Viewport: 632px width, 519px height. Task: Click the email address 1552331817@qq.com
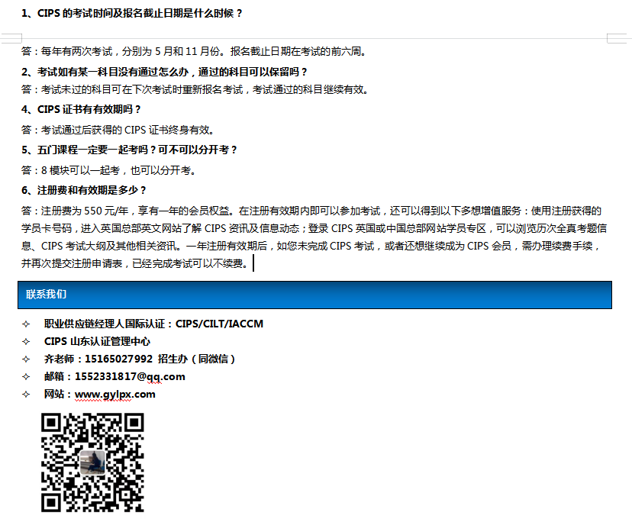click(130, 376)
